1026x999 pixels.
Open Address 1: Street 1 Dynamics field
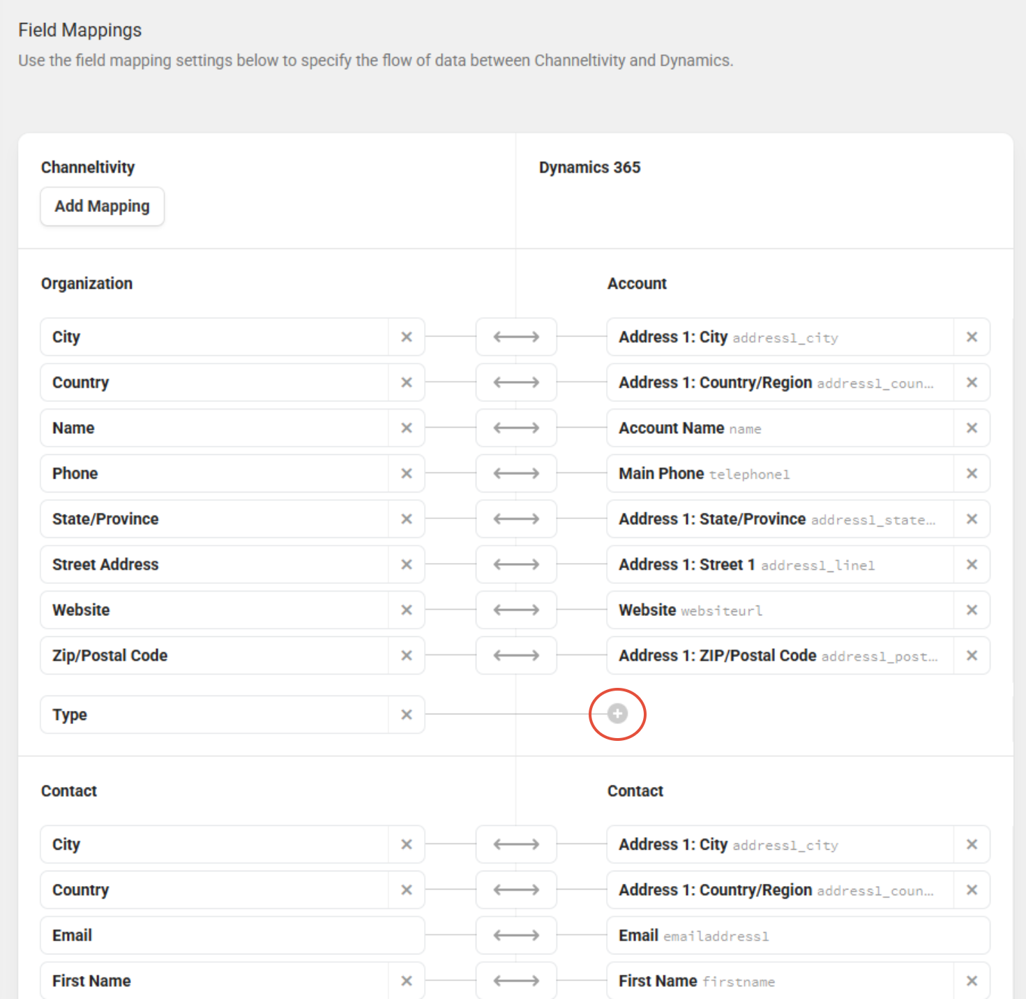click(x=780, y=564)
